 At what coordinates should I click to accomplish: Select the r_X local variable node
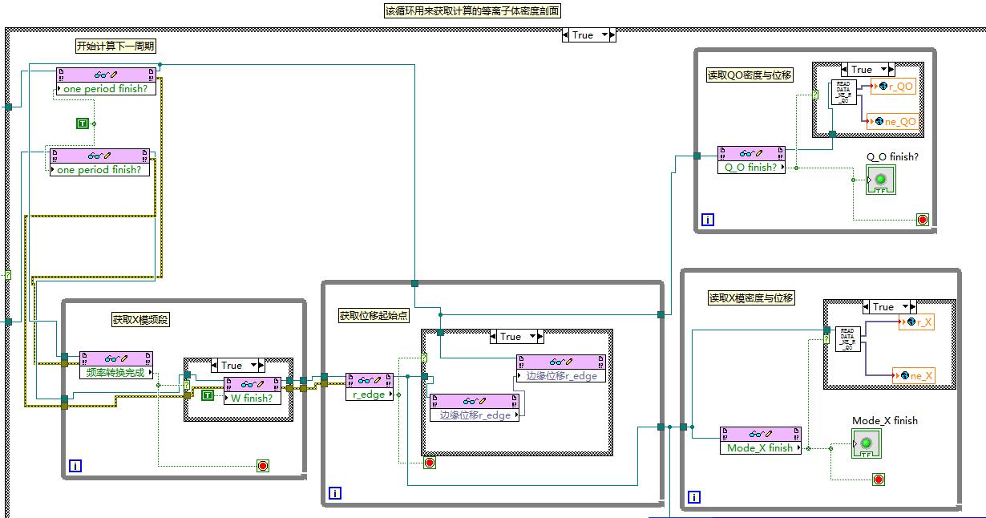coord(916,322)
